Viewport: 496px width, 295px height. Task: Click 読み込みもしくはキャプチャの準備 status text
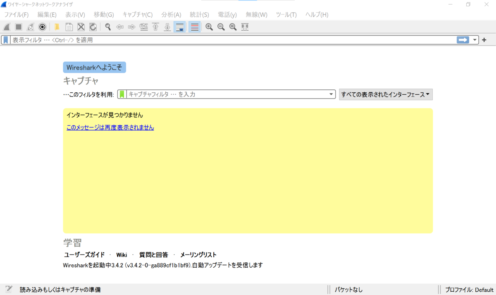point(60,290)
